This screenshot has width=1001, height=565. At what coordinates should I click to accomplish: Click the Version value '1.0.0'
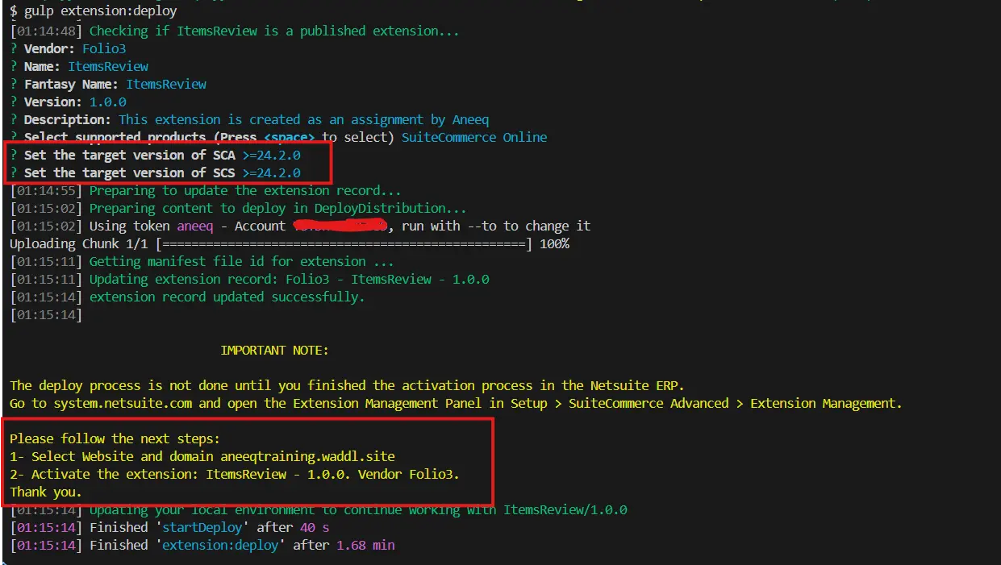[x=108, y=102]
